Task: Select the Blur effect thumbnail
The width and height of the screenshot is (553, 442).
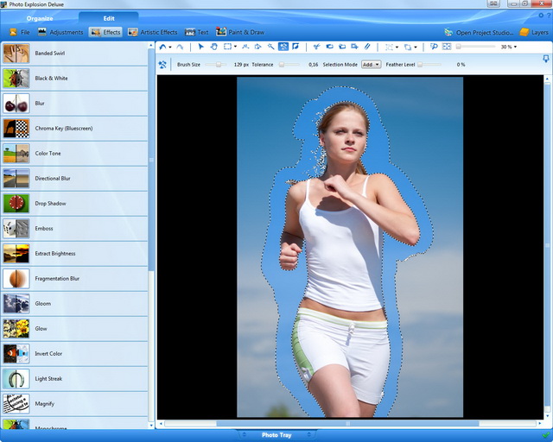Action: click(16, 104)
